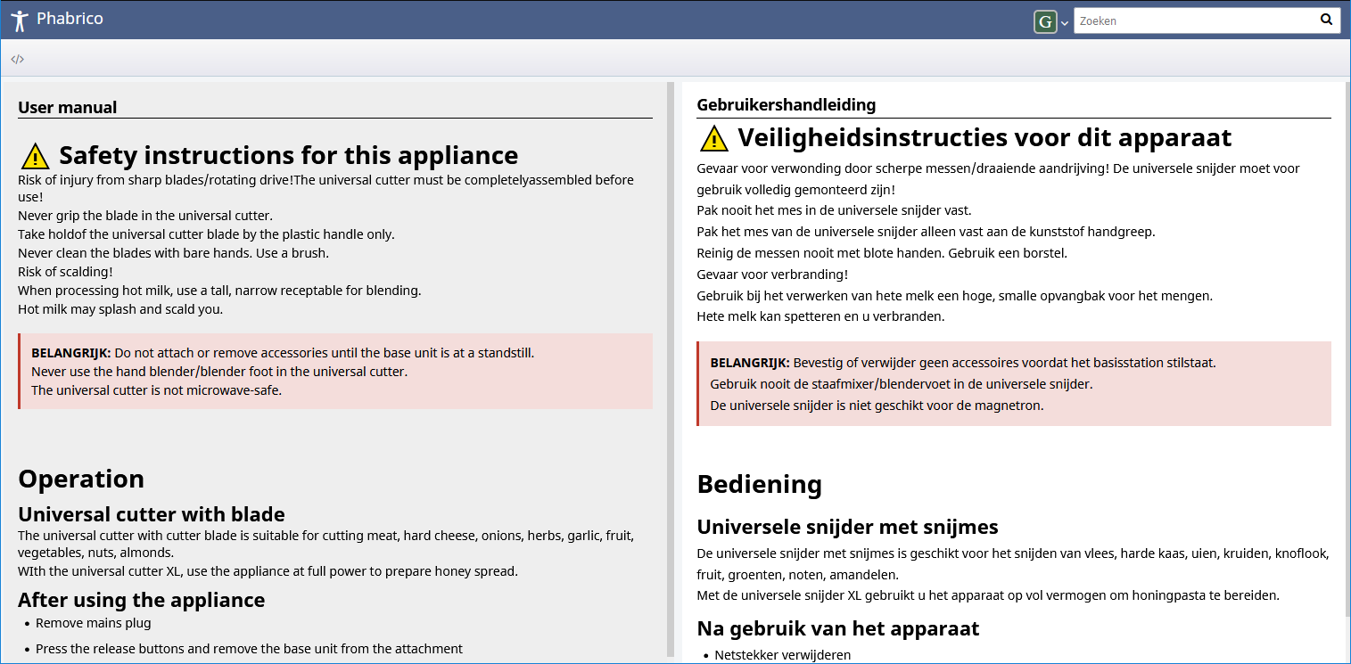Click heading 'Veiligheidsinstructies voor dit apparaat'
The height and width of the screenshot is (664, 1351).
click(984, 137)
